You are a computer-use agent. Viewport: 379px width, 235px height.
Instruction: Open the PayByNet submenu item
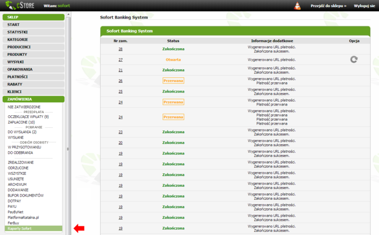point(16,212)
